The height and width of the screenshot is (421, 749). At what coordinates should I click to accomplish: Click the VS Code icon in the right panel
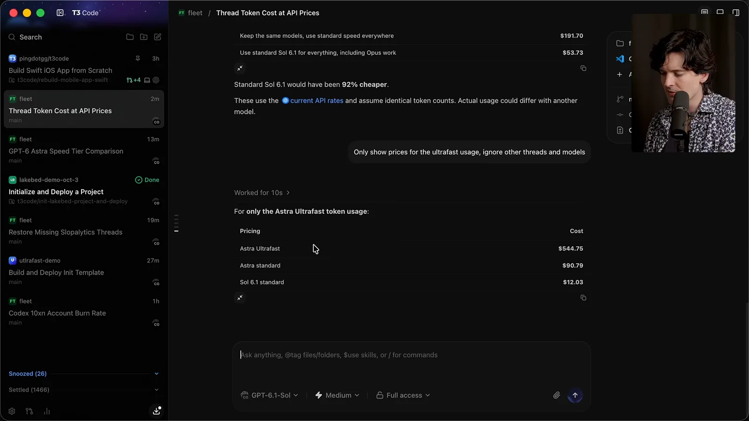(x=620, y=59)
